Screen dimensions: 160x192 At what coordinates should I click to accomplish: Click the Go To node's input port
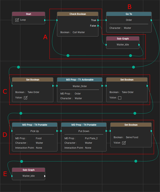(106, 20)
